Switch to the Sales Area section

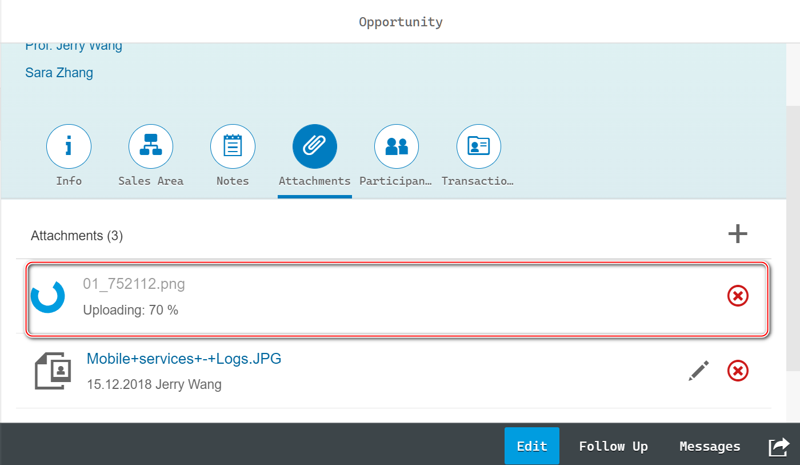[151, 147]
